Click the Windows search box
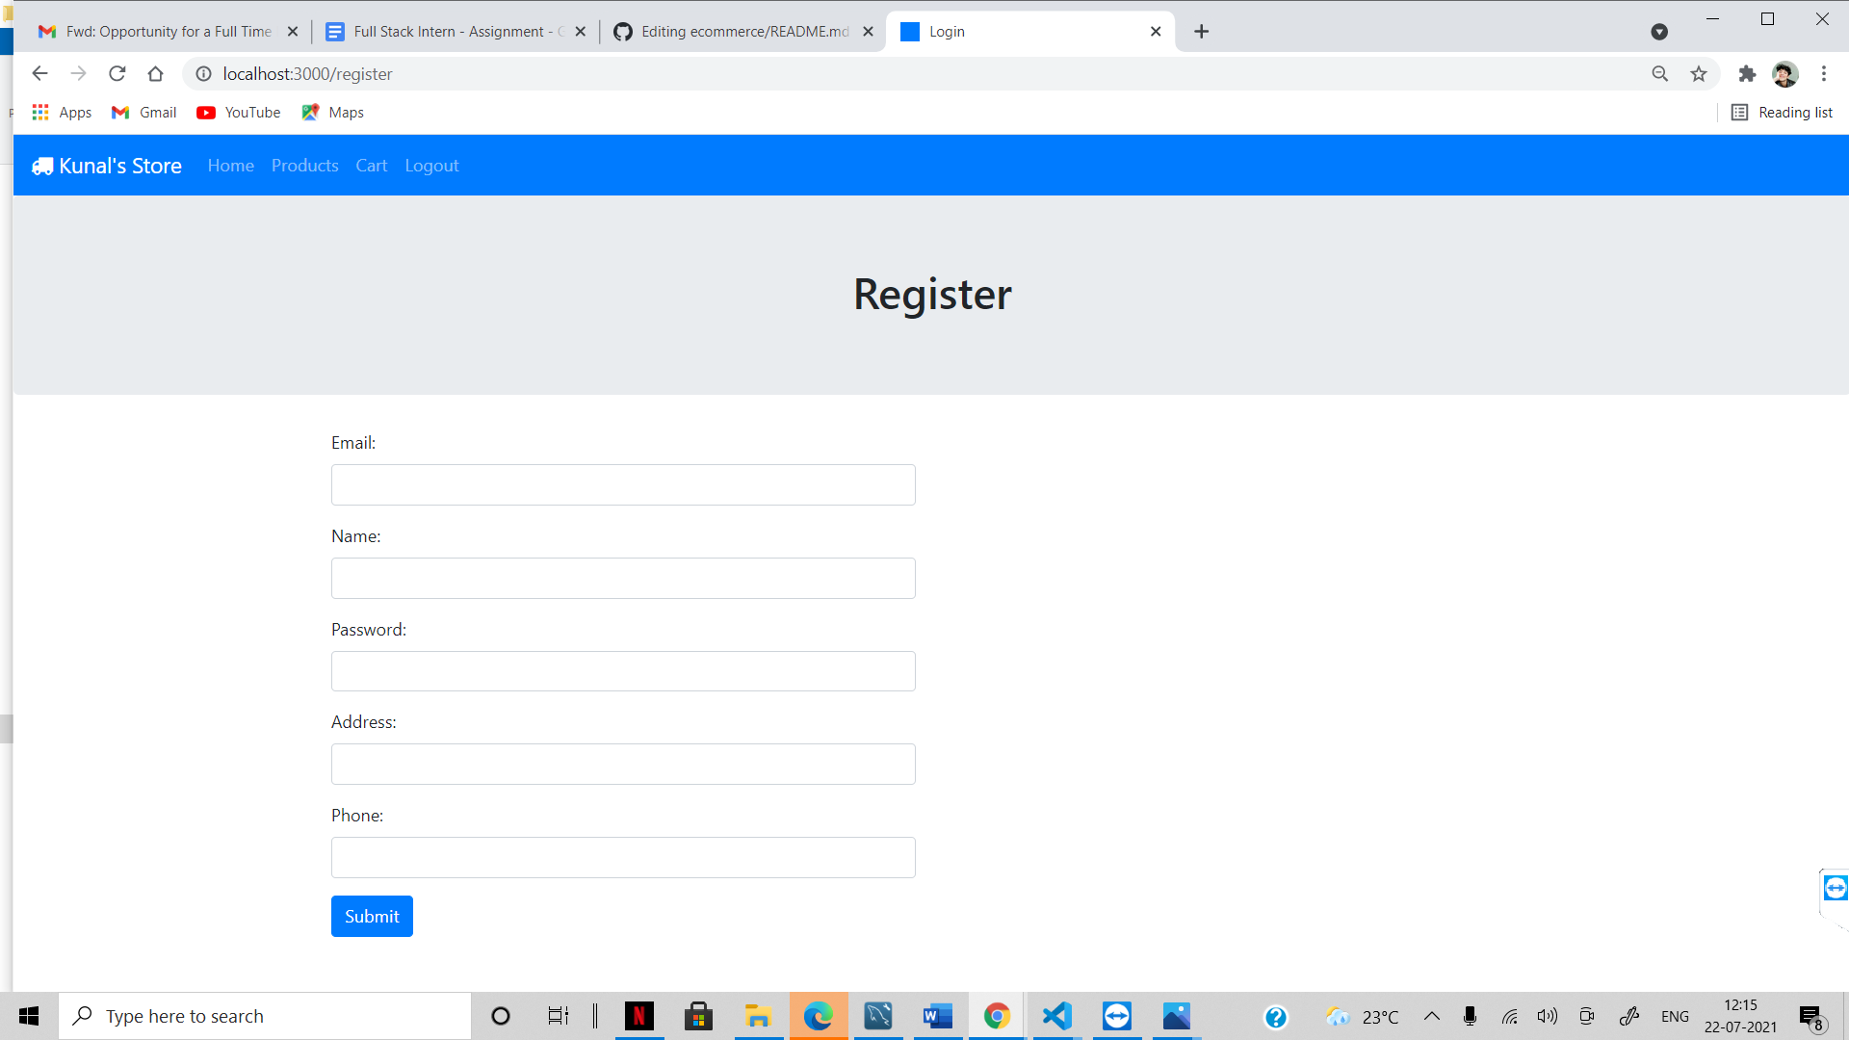The height and width of the screenshot is (1040, 1849). click(x=265, y=1016)
